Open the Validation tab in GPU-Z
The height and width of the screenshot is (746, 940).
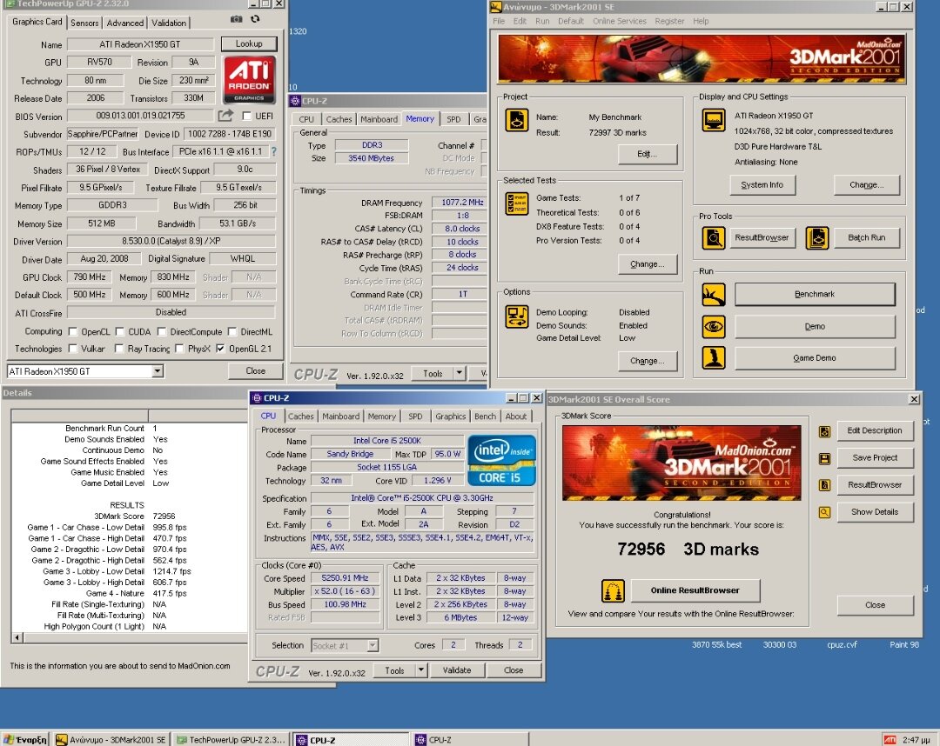pos(169,23)
